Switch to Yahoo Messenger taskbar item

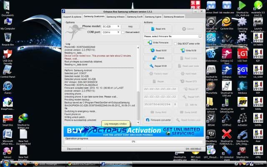[x=48, y=164]
